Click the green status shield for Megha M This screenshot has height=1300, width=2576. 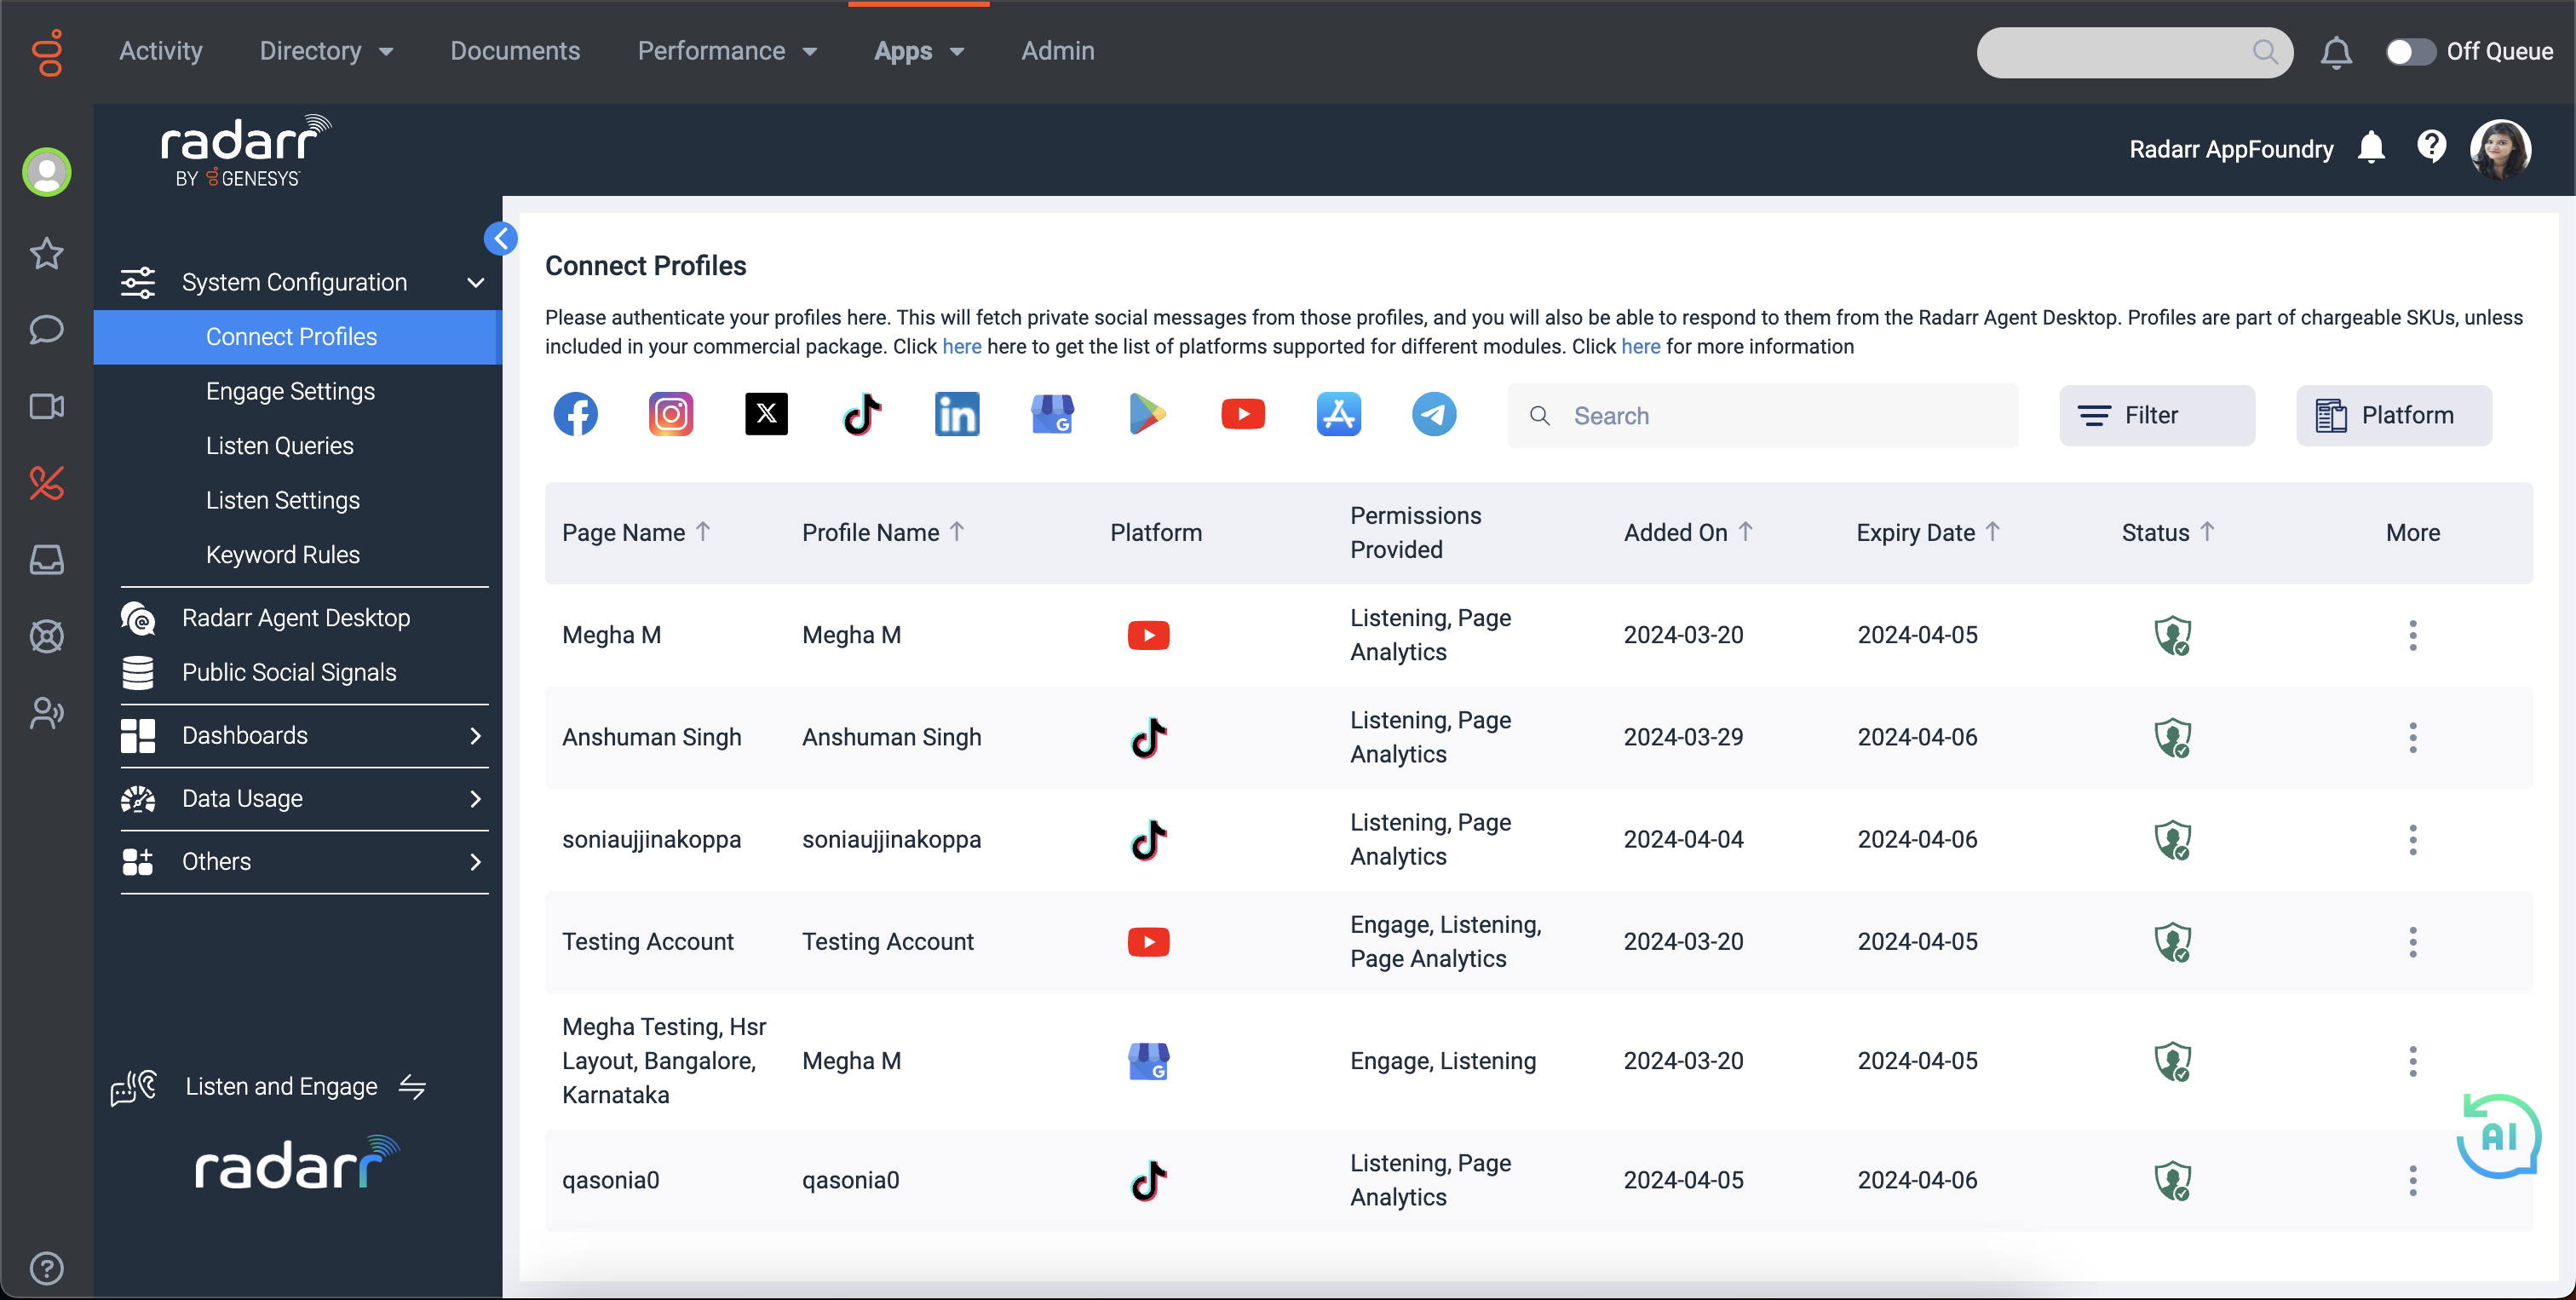point(2172,634)
